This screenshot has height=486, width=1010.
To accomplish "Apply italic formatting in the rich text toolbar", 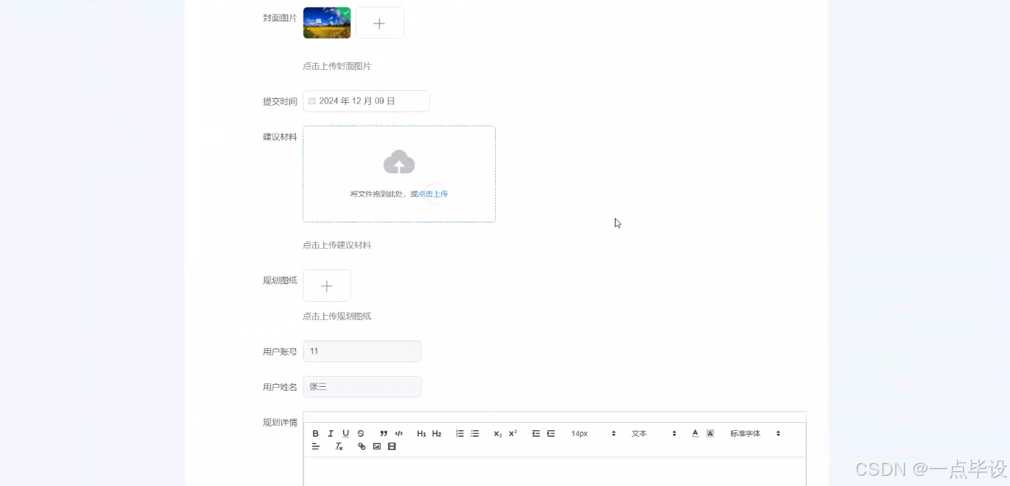I will pyautogui.click(x=331, y=433).
